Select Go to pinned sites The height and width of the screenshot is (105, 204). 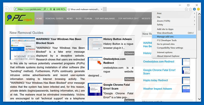(x=174, y=44)
